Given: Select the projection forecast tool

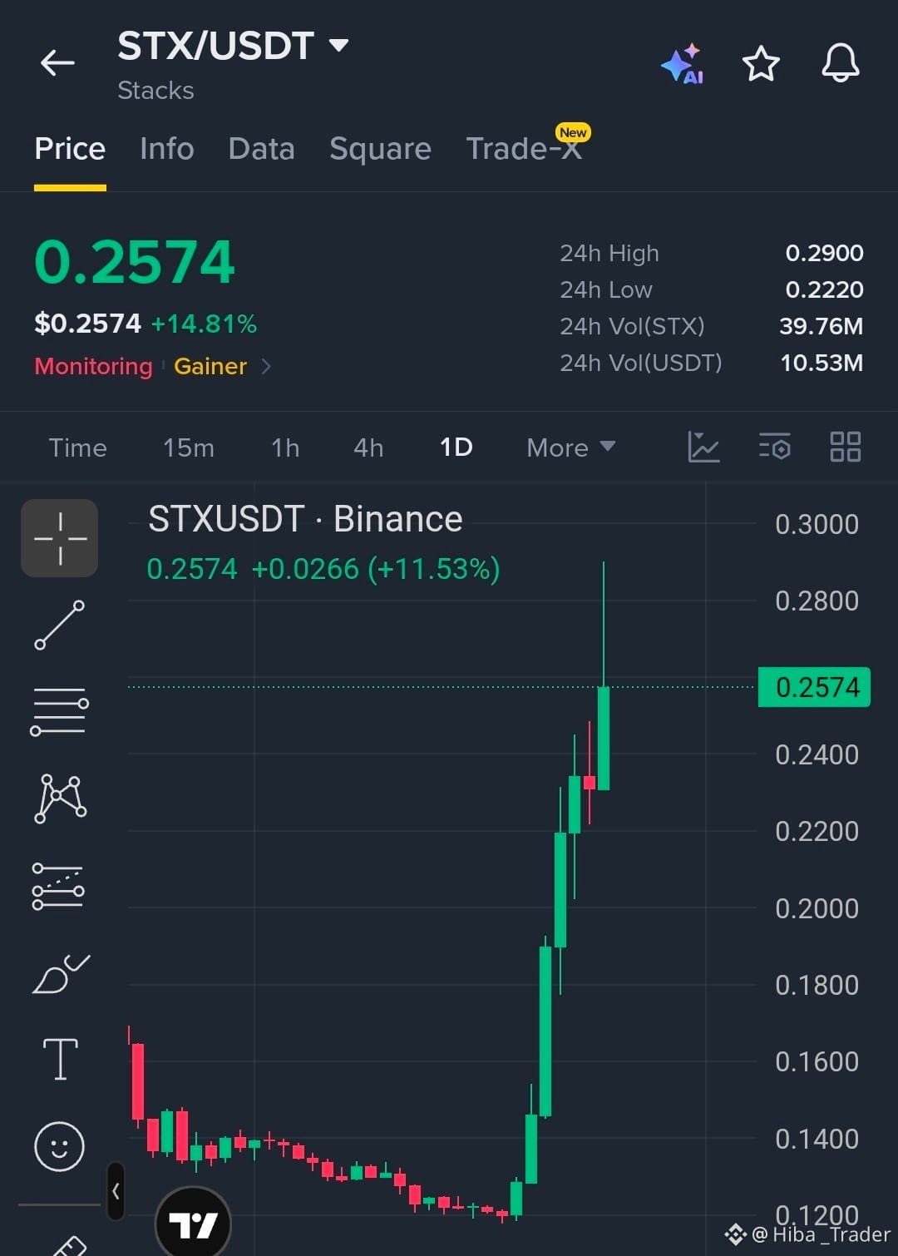Looking at the screenshot, I should point(58,886).
